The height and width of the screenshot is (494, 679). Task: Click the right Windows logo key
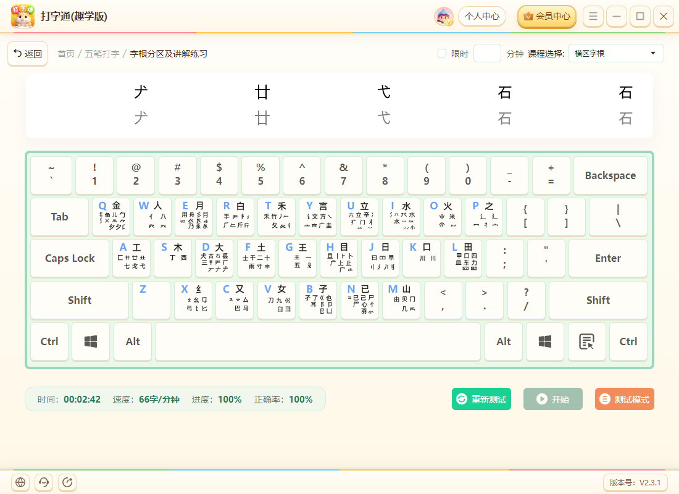click(545, 341)
